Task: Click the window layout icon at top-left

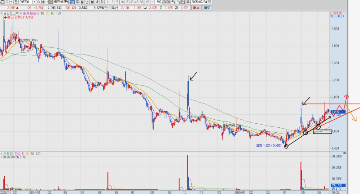Action: [3, 2]
